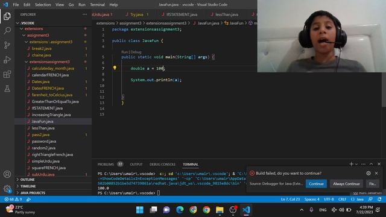Screen dimensions: 386x217
Task: Open the Testing flask view
Action: (7, 89)
